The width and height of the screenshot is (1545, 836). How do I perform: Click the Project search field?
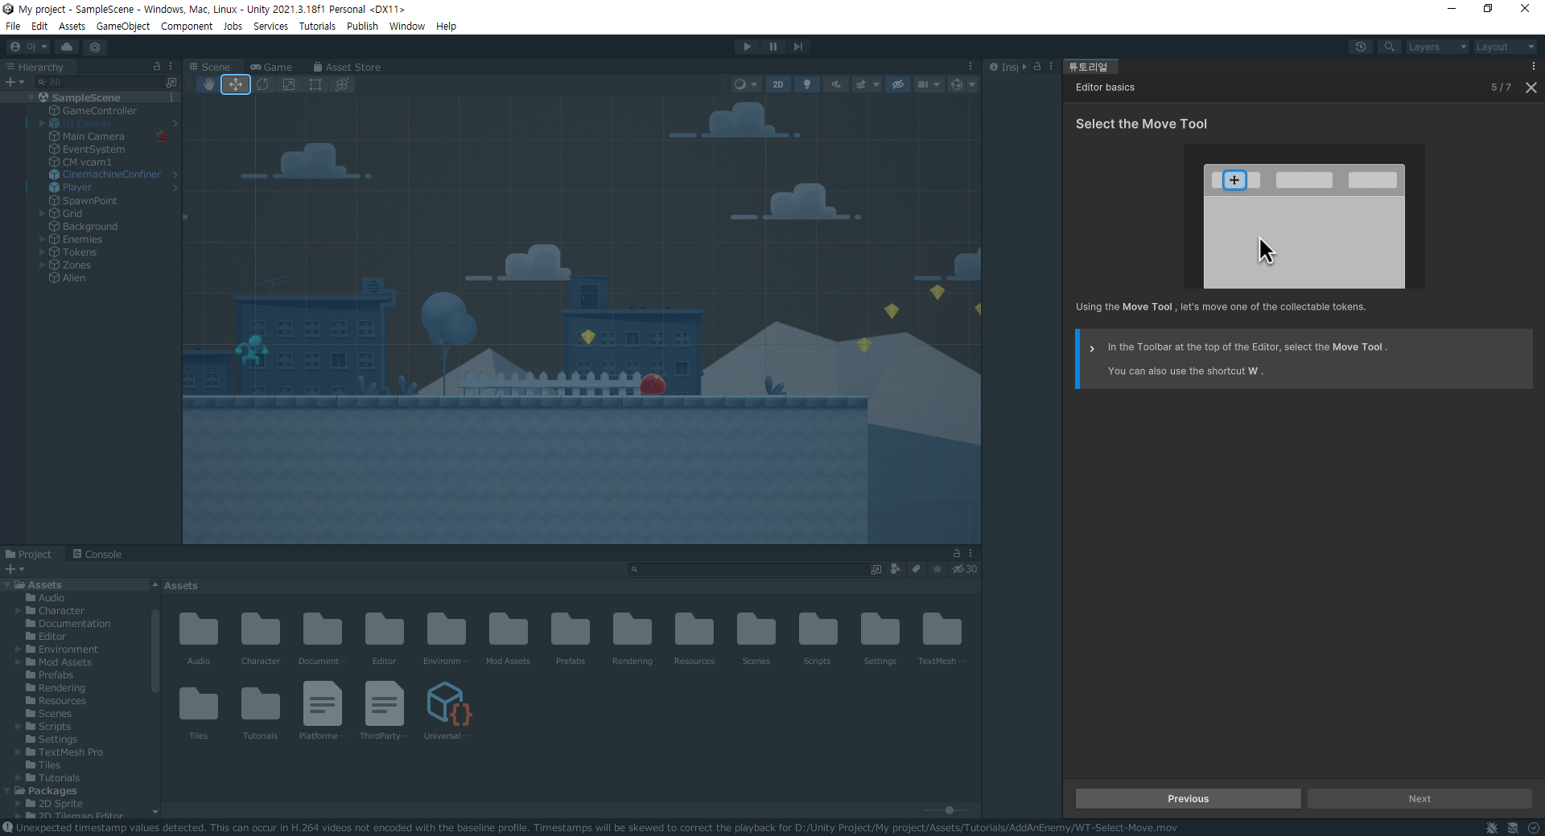[748, 569]
